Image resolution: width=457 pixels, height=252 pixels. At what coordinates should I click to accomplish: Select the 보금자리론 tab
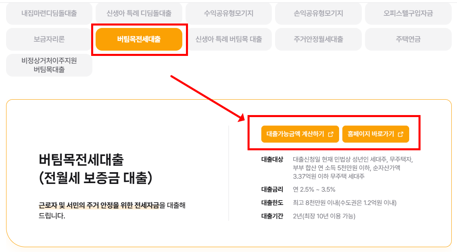(49, 40)
